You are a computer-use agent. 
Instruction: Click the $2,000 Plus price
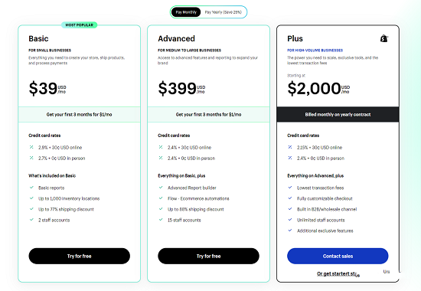click(x=314, y=88)
